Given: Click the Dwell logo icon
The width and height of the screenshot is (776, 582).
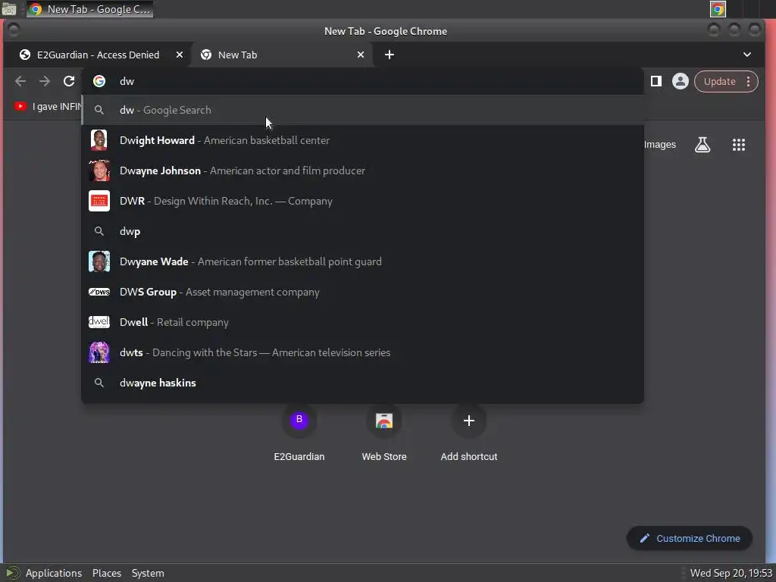Looking at the screenshot, I should (99, 322).
